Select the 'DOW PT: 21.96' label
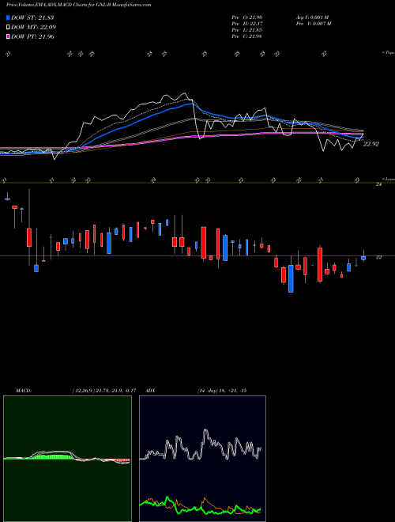Viewport: 395px width, 522px height. [32, 36]
